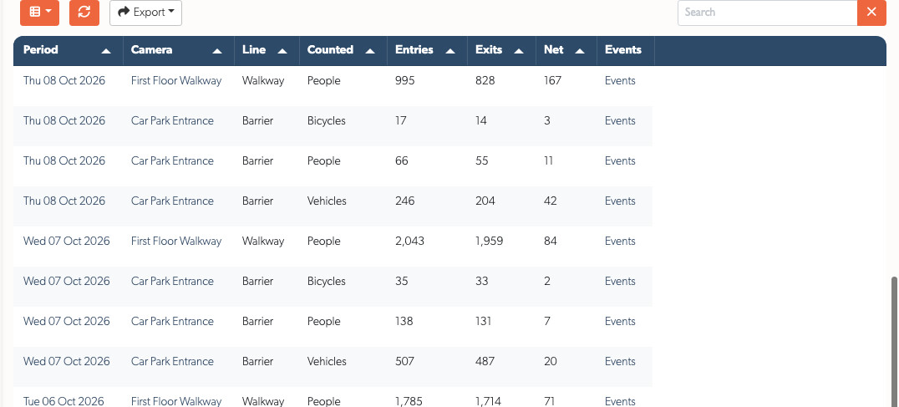This screenshot has height=407, width=899.
Task: Click the Walkway line cell in Thu 08 Oct row
Action: pyautogui.click(x=263, y=81)
